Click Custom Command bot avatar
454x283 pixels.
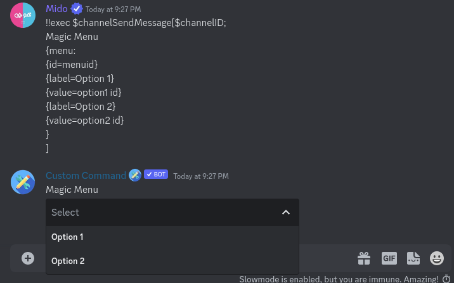click(23, 182)
